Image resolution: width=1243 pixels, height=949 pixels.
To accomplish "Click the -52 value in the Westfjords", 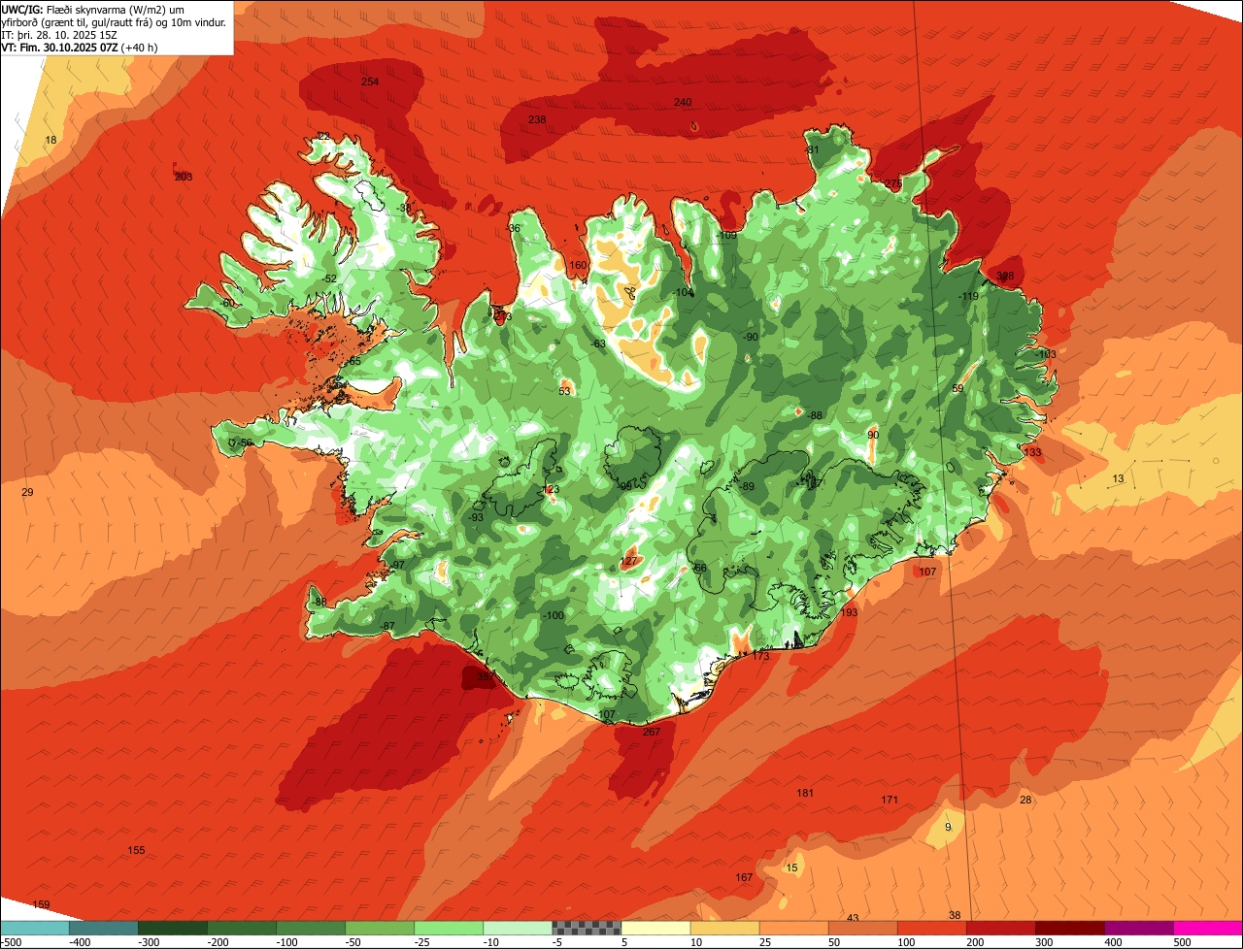I will point(329,279).
